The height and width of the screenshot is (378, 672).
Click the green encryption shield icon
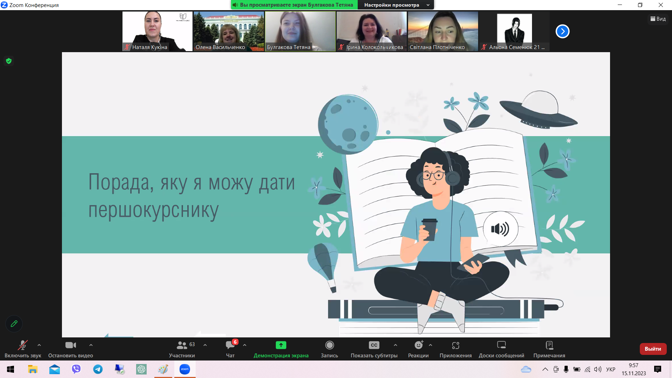(x=9, y=61)
